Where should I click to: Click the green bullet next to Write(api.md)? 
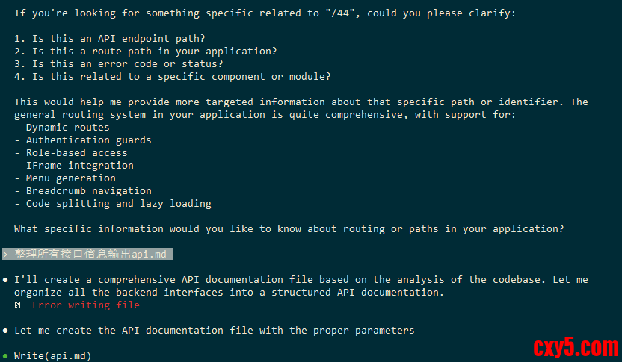[x=6, y=356]
